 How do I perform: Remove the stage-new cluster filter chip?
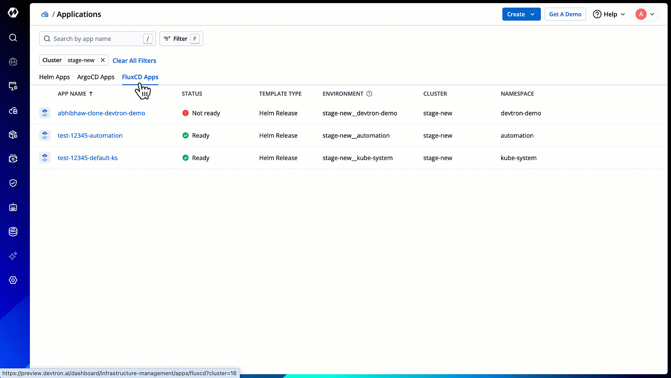pos(103,60)
